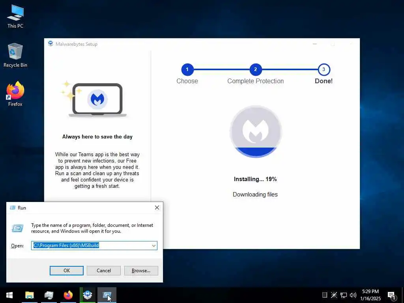This screenshot has width=404, height=303.
Task: Click Browse... in Run dialog
Action: tap(141, 271)
